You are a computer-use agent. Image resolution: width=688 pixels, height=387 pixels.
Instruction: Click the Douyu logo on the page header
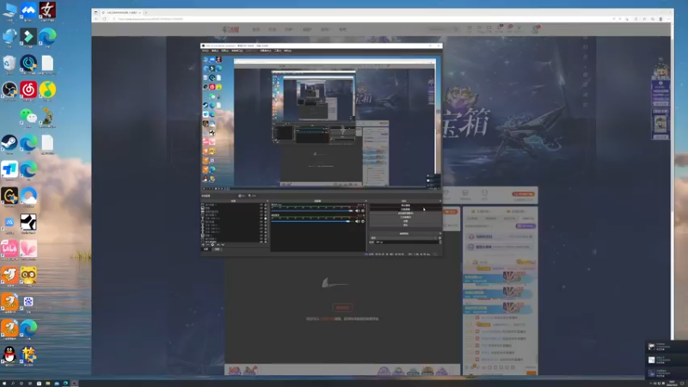coord(230,29)
